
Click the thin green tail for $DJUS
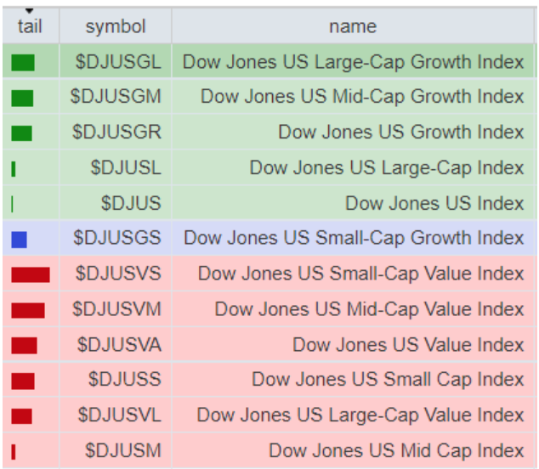point(13,204)
